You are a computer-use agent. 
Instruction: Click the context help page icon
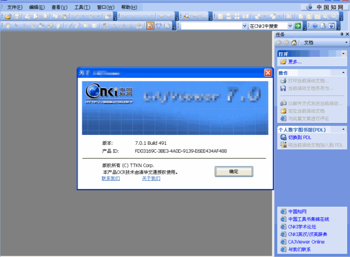(x=323, y=26)
